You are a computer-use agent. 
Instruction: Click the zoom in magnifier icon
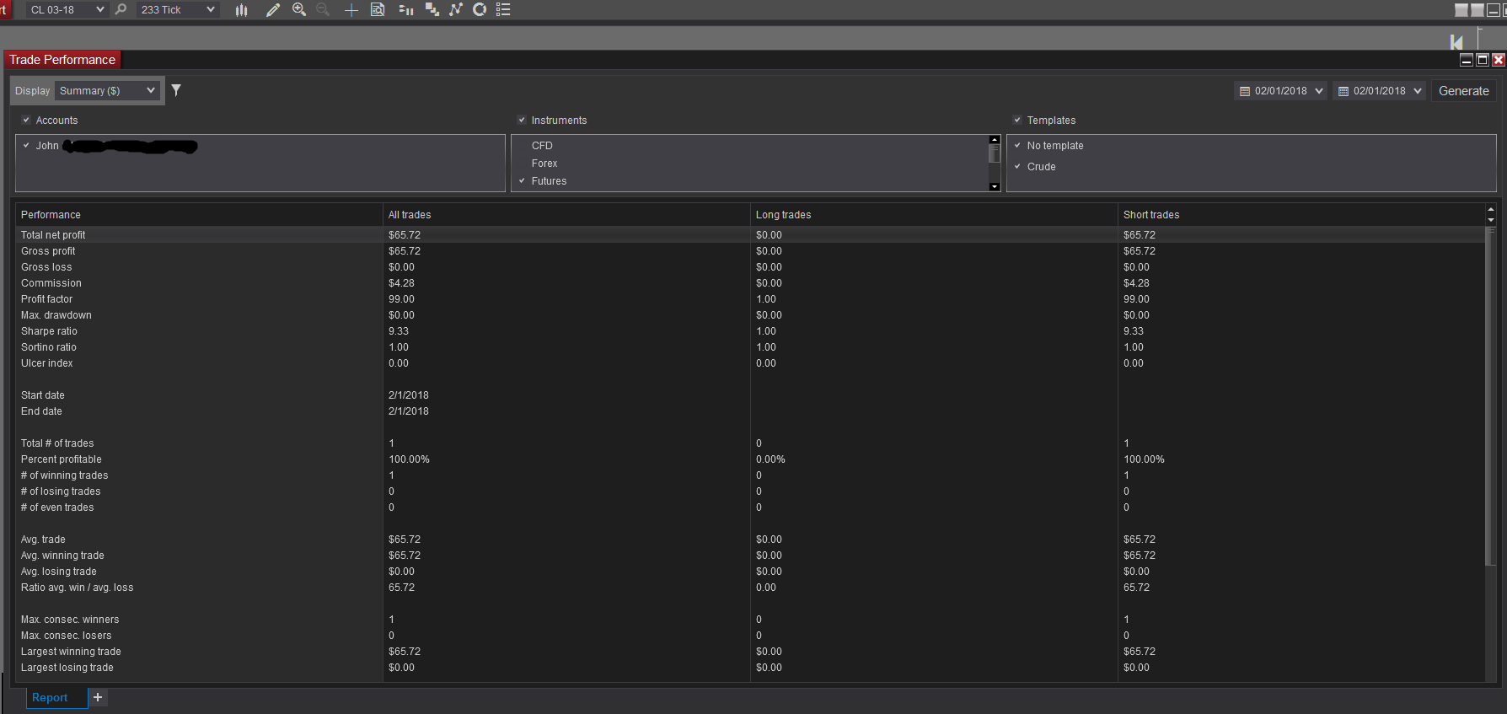click(298, 9)
